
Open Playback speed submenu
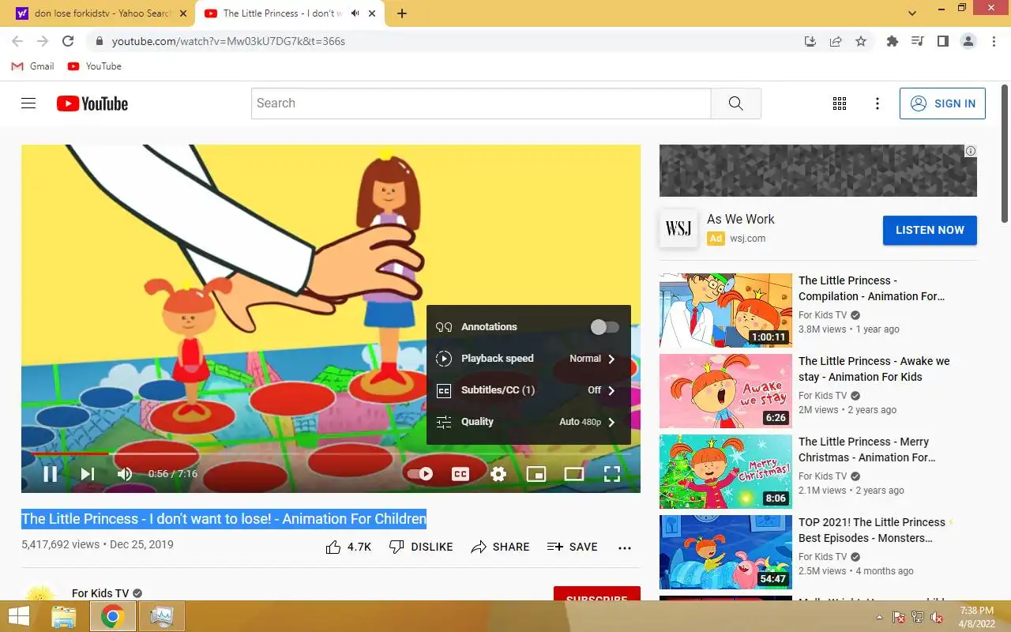point(528,359)
